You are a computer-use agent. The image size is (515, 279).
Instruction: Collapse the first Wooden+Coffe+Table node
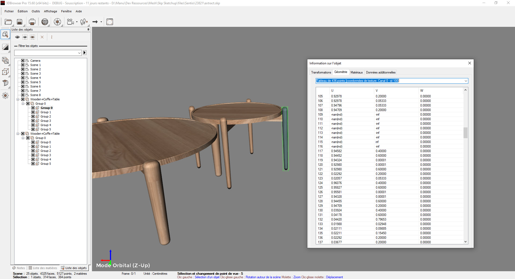(x=18, y=99)
